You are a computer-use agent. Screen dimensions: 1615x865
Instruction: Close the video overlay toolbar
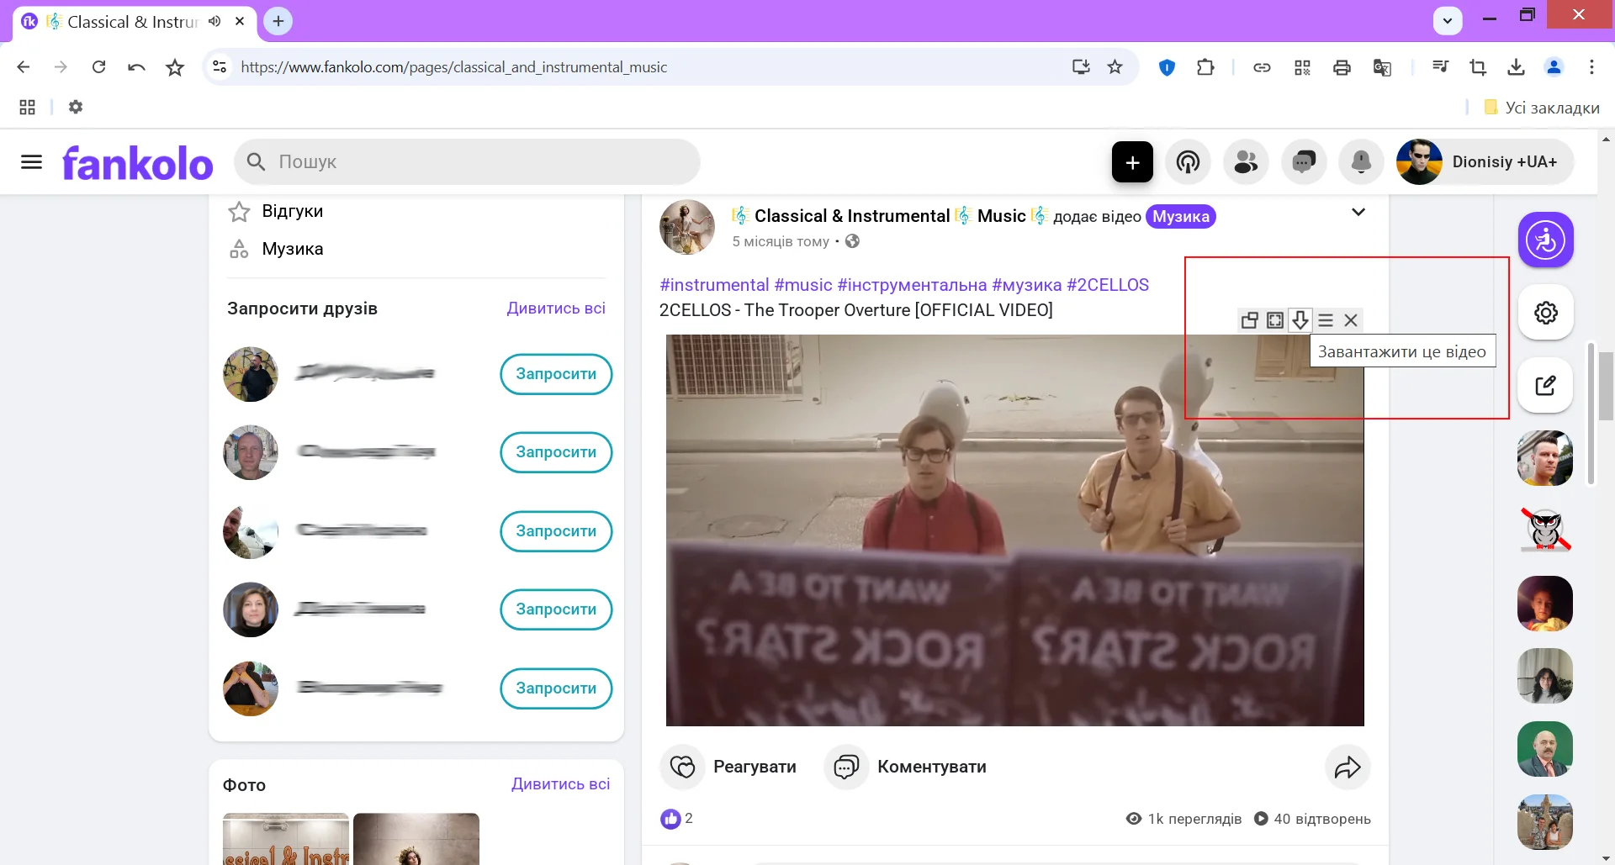1351,320
